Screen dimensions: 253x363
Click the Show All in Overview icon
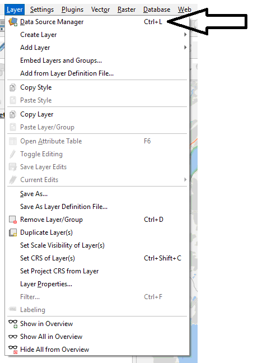tap(13, 337)
